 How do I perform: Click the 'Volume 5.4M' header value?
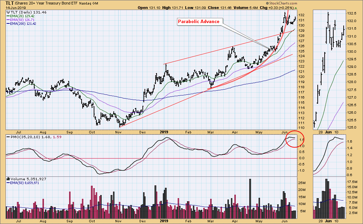[x=245, y=8]
